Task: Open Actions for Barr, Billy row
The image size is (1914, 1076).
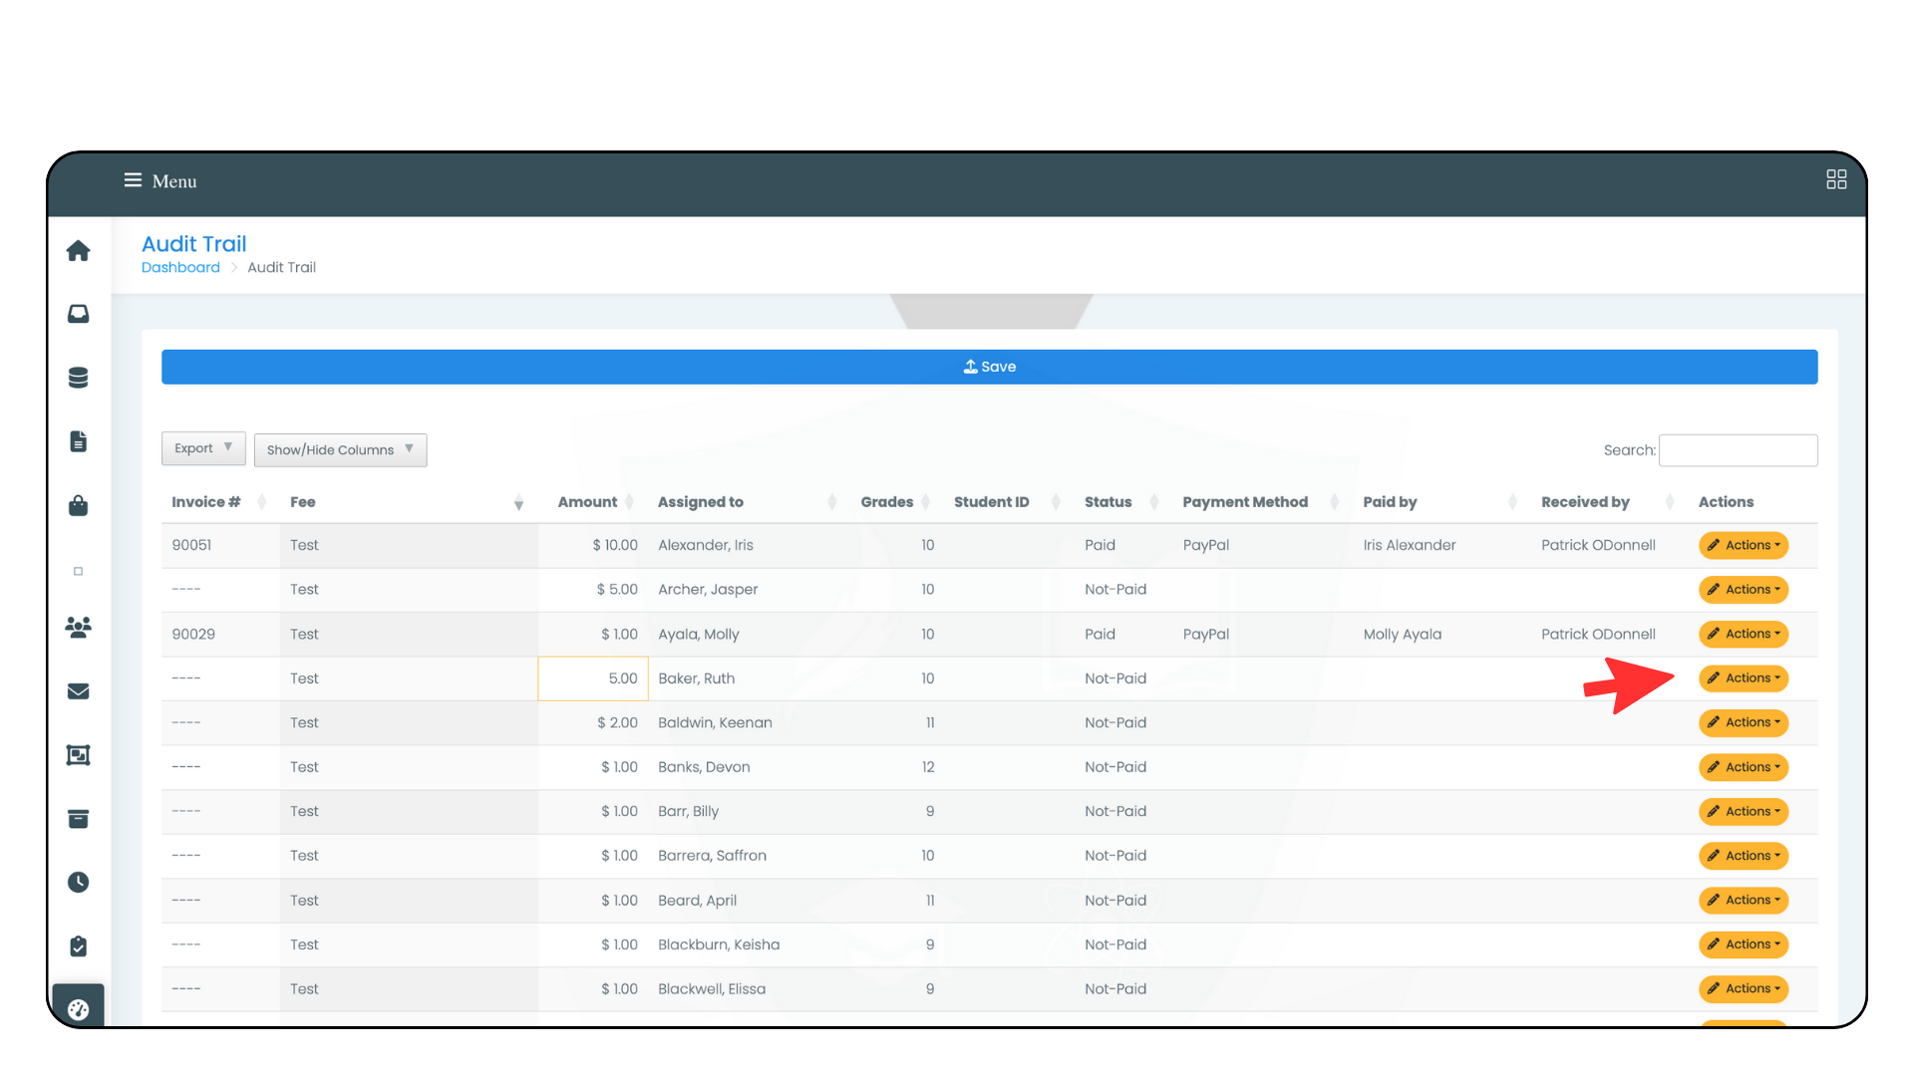Action: [x=1743, y=811]
